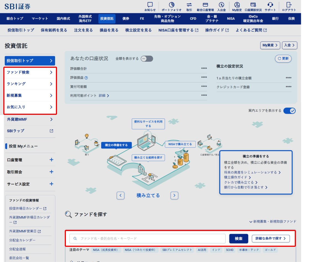Screen dimensions: 310x262
Task: Open 外貨建MMF営業日 external link icon
Action: (39, 231)
